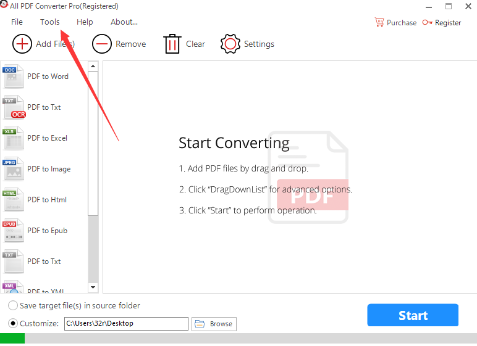
Task: Click the Purchase link text
Action: click(402, 23)
